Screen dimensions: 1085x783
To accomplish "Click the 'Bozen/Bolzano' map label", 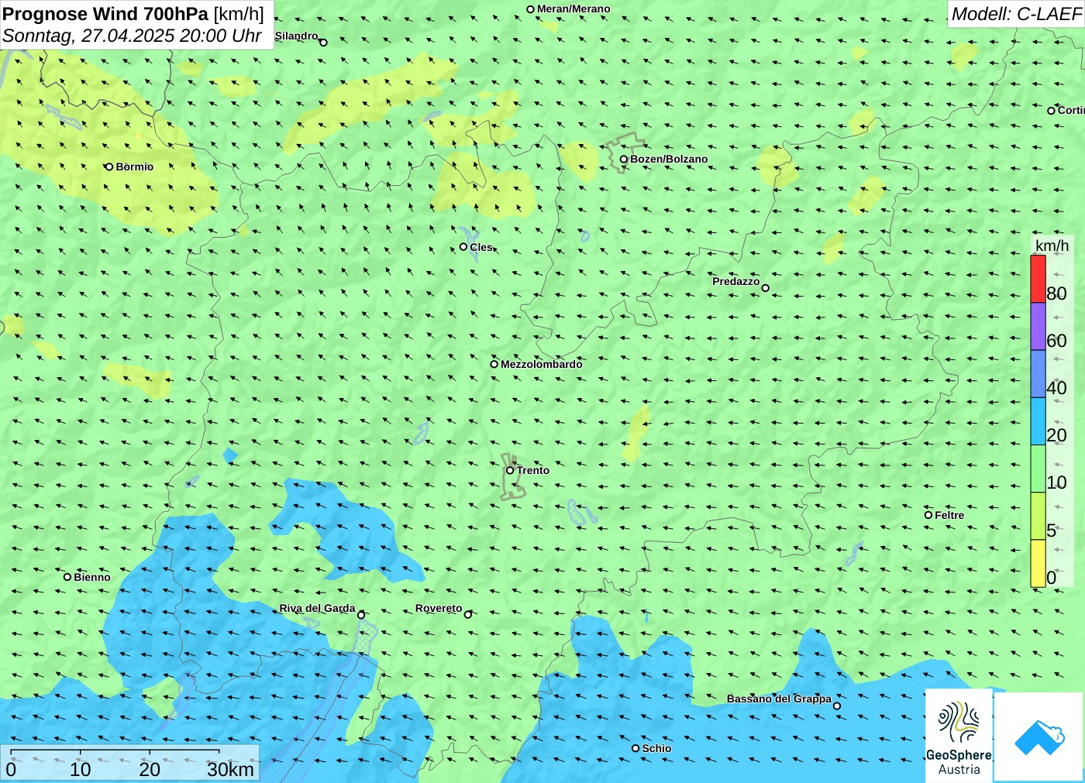I will pyautogui.click(x=669, y=159).
